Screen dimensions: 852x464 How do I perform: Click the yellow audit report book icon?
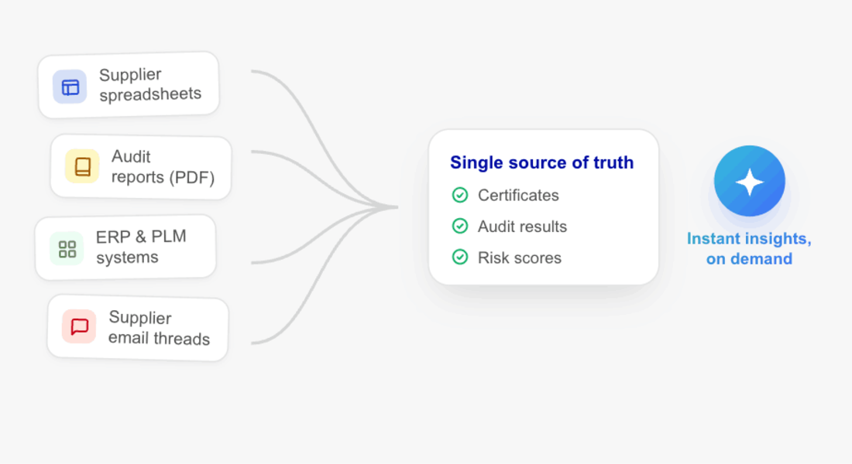(82, 166)
